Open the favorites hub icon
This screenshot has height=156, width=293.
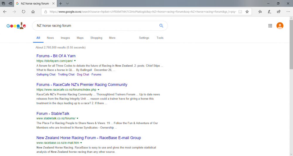tap(260, 12)
